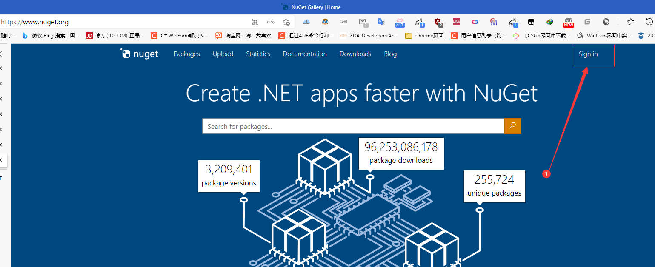The image size is (655, 267).
Task: Open the QR code icon in address bar
Action: (255, 22)
